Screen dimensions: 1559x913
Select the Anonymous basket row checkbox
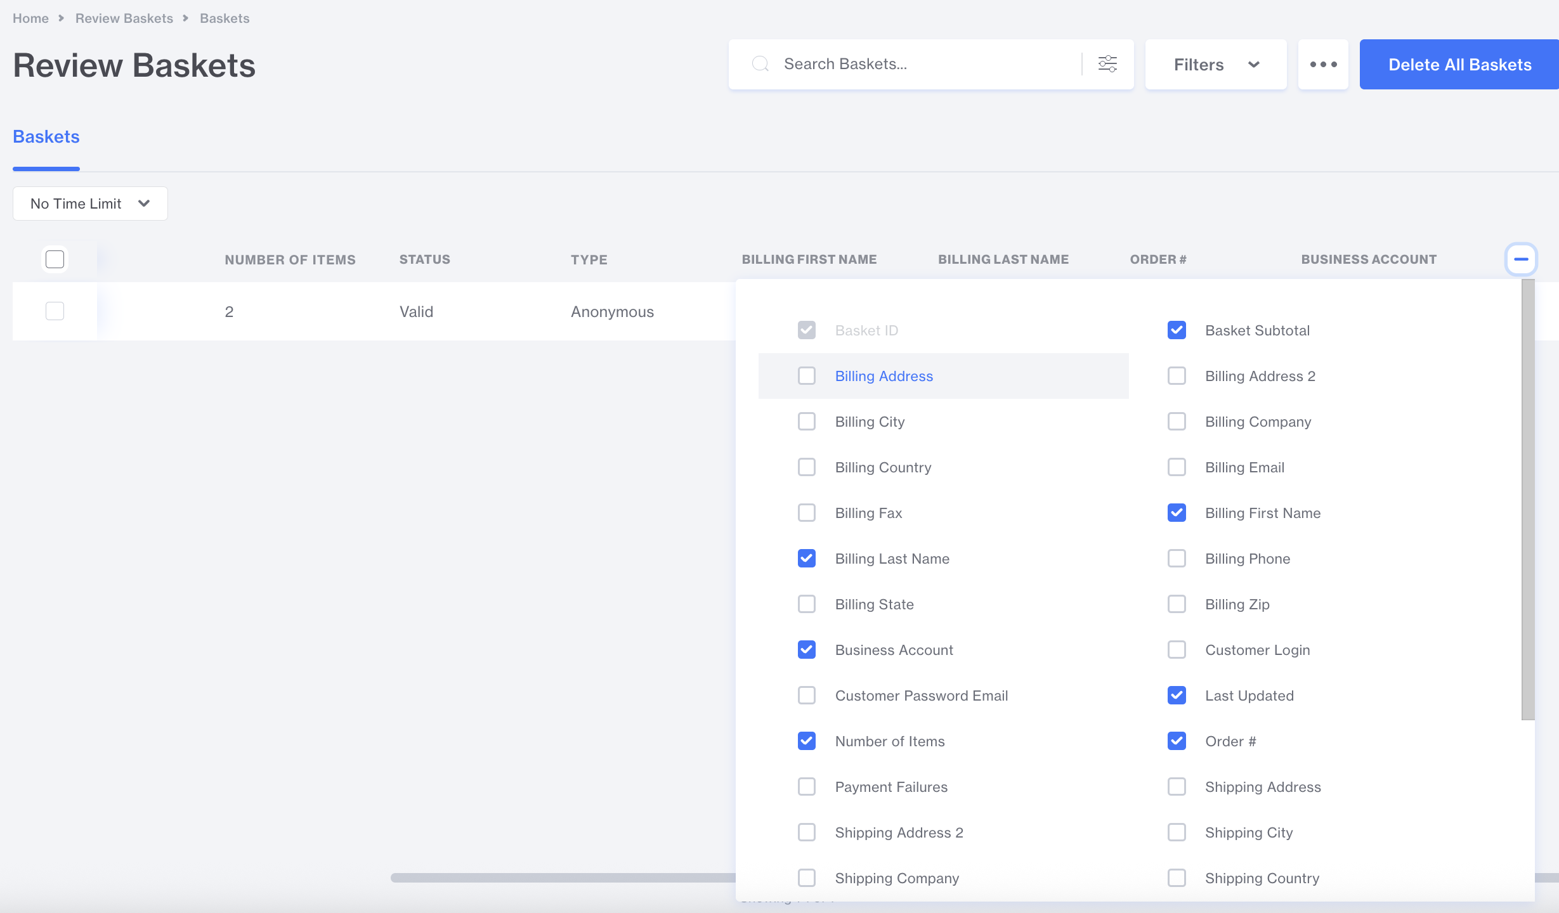click(x=55, y=311)
